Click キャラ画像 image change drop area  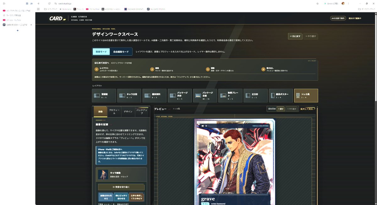point(121,175)
